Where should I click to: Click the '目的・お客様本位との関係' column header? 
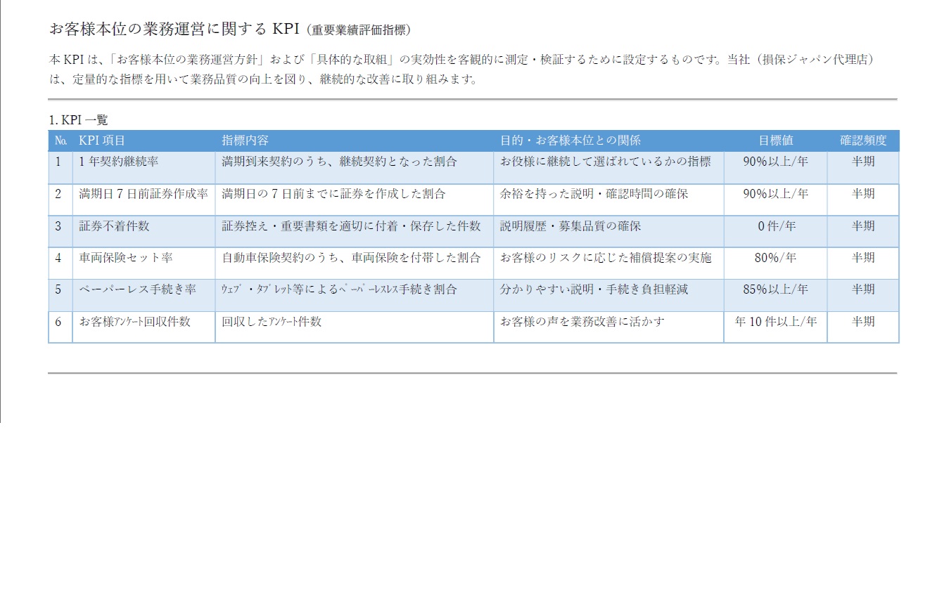pyautogui.click(x=570, y=141)
